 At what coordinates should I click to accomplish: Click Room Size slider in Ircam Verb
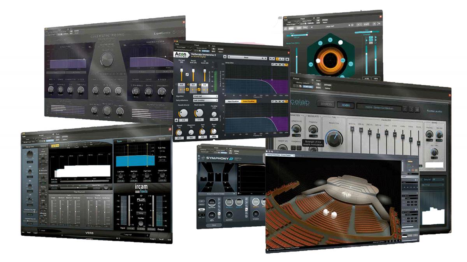84,181
